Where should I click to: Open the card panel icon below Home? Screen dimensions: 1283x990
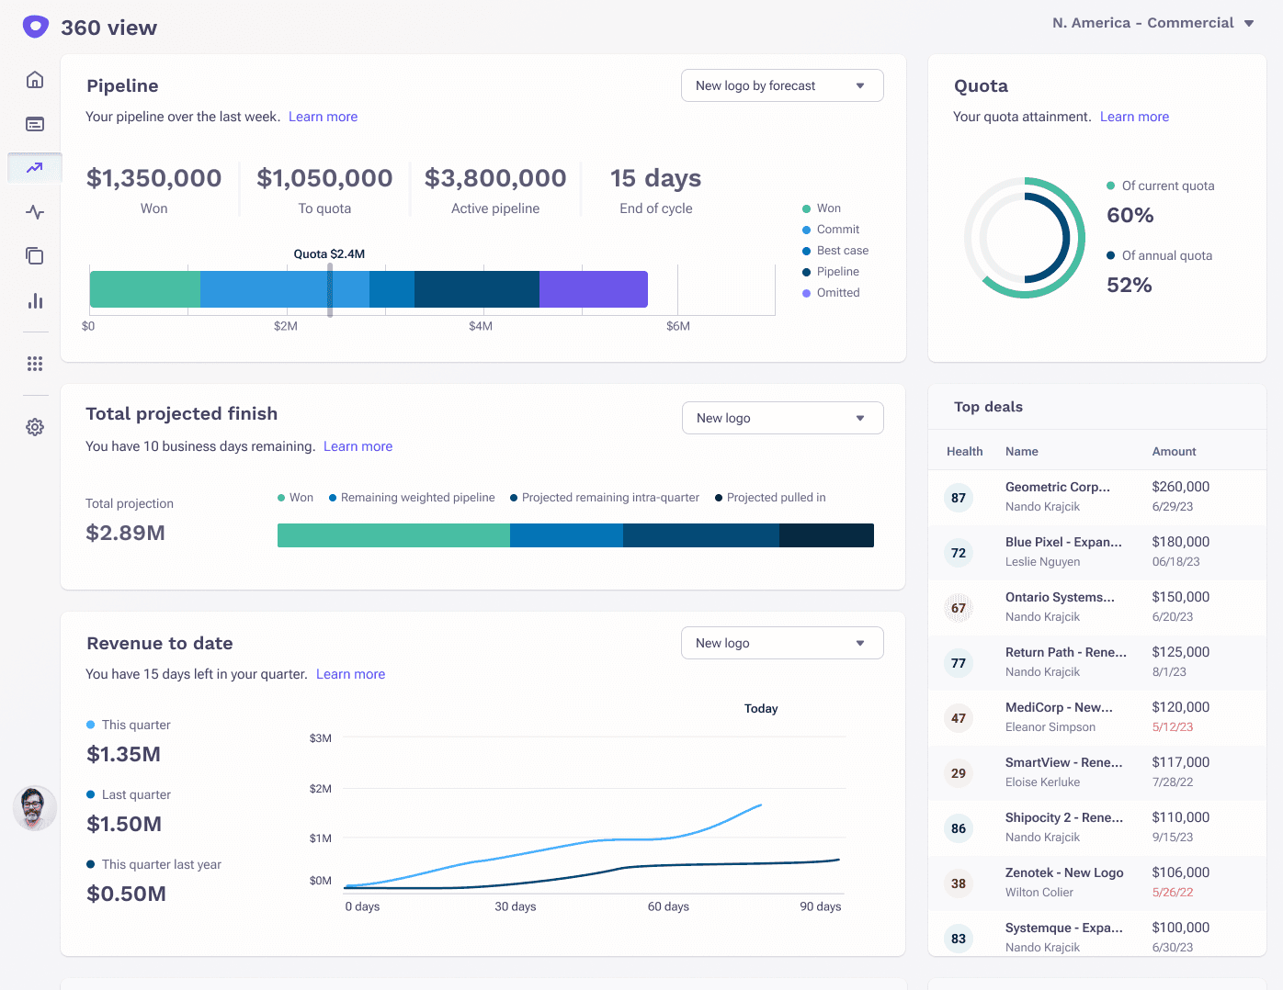pyautogui.click(x=34, y=124)
